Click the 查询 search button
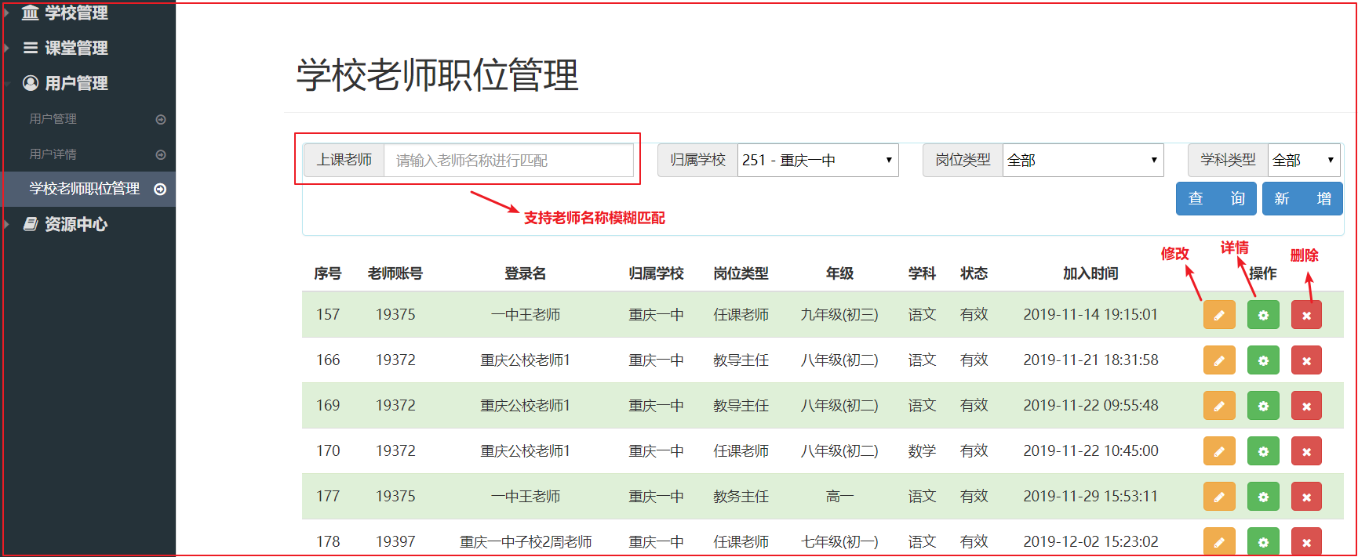1358x557 pixels. (x=1216, y=198)
